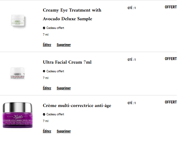Screen dimensions: 187x142
Task: Edit the Creamy Eye Treatment item
Action: coord(47,45)
